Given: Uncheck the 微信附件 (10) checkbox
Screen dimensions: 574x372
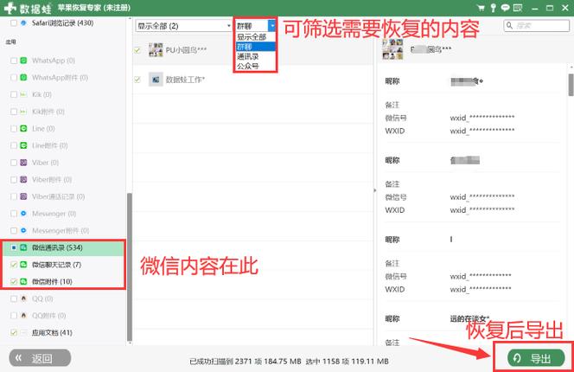Looking at the screenshot, I should coord(14,281).
